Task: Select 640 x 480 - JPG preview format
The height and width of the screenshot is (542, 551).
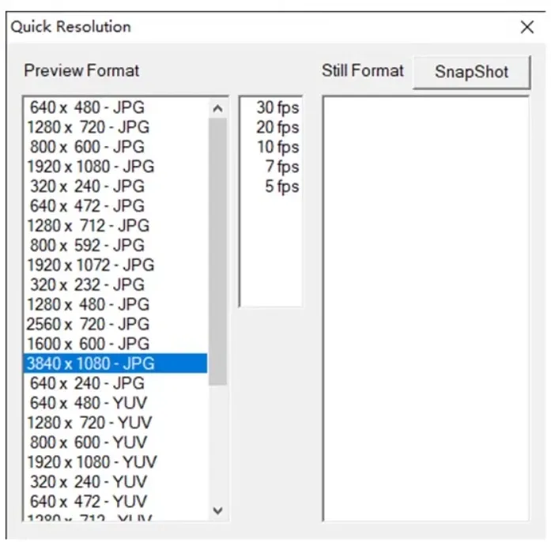Action: tap(115, 107)
